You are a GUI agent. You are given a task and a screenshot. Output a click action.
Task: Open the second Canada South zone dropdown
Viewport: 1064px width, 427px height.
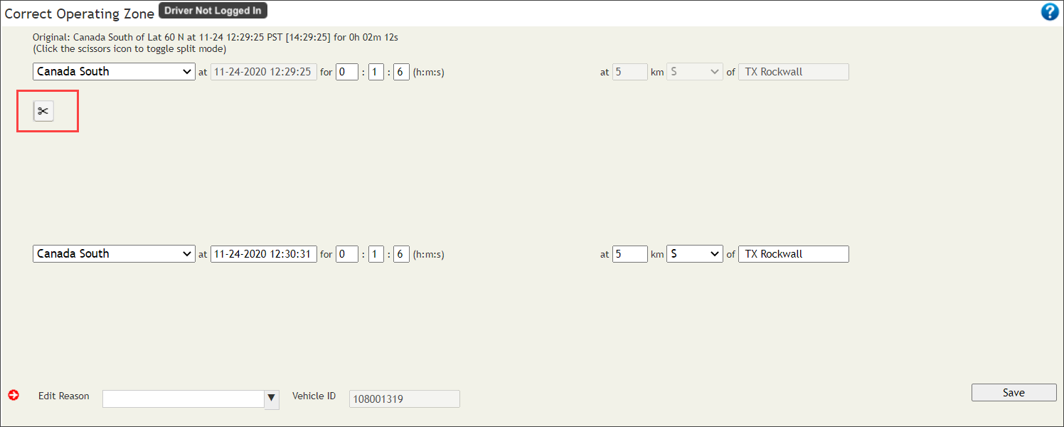[114, 254]
